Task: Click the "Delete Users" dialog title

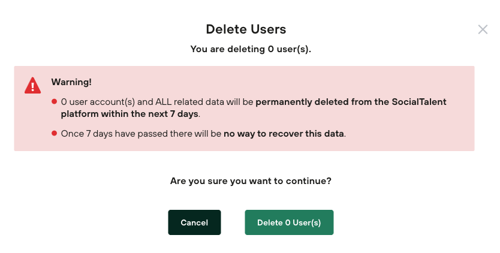Action: click(246, 29)
